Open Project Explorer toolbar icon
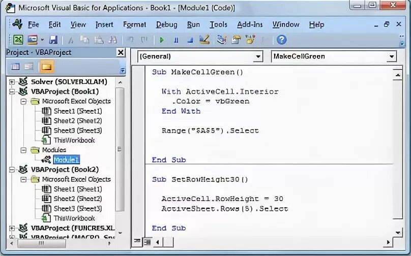The width and height of the screenshot is (411, 256). point(221,40)
